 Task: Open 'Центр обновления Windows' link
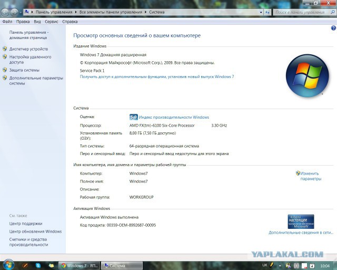[35, 232]
